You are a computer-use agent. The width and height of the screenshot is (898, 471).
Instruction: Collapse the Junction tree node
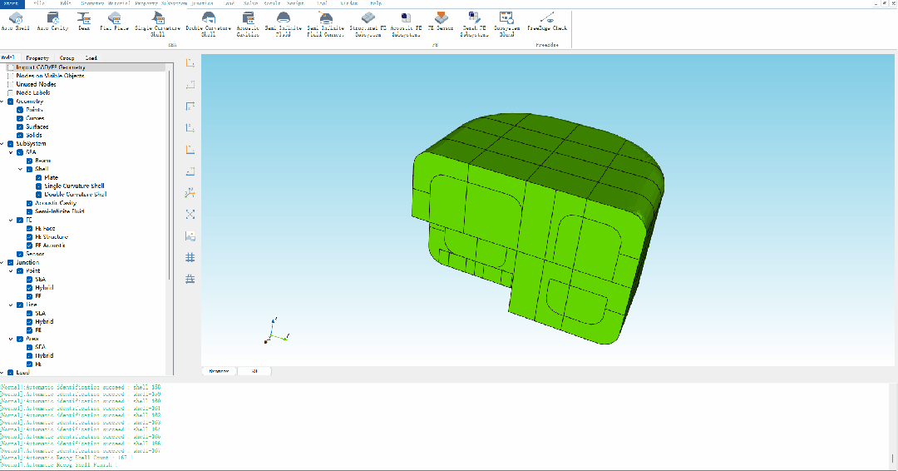pos(2,262)
